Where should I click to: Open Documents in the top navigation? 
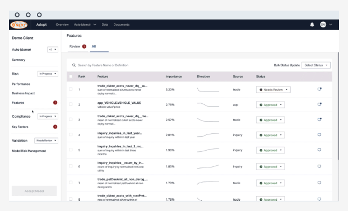point(122,25)
